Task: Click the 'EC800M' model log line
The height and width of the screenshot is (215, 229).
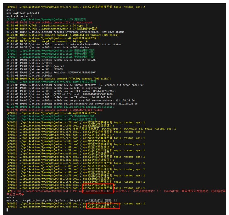Action: (x=35, y=69)
